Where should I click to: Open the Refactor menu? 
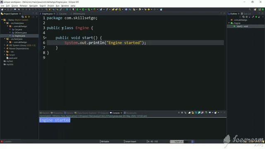[x=24, y=6]
